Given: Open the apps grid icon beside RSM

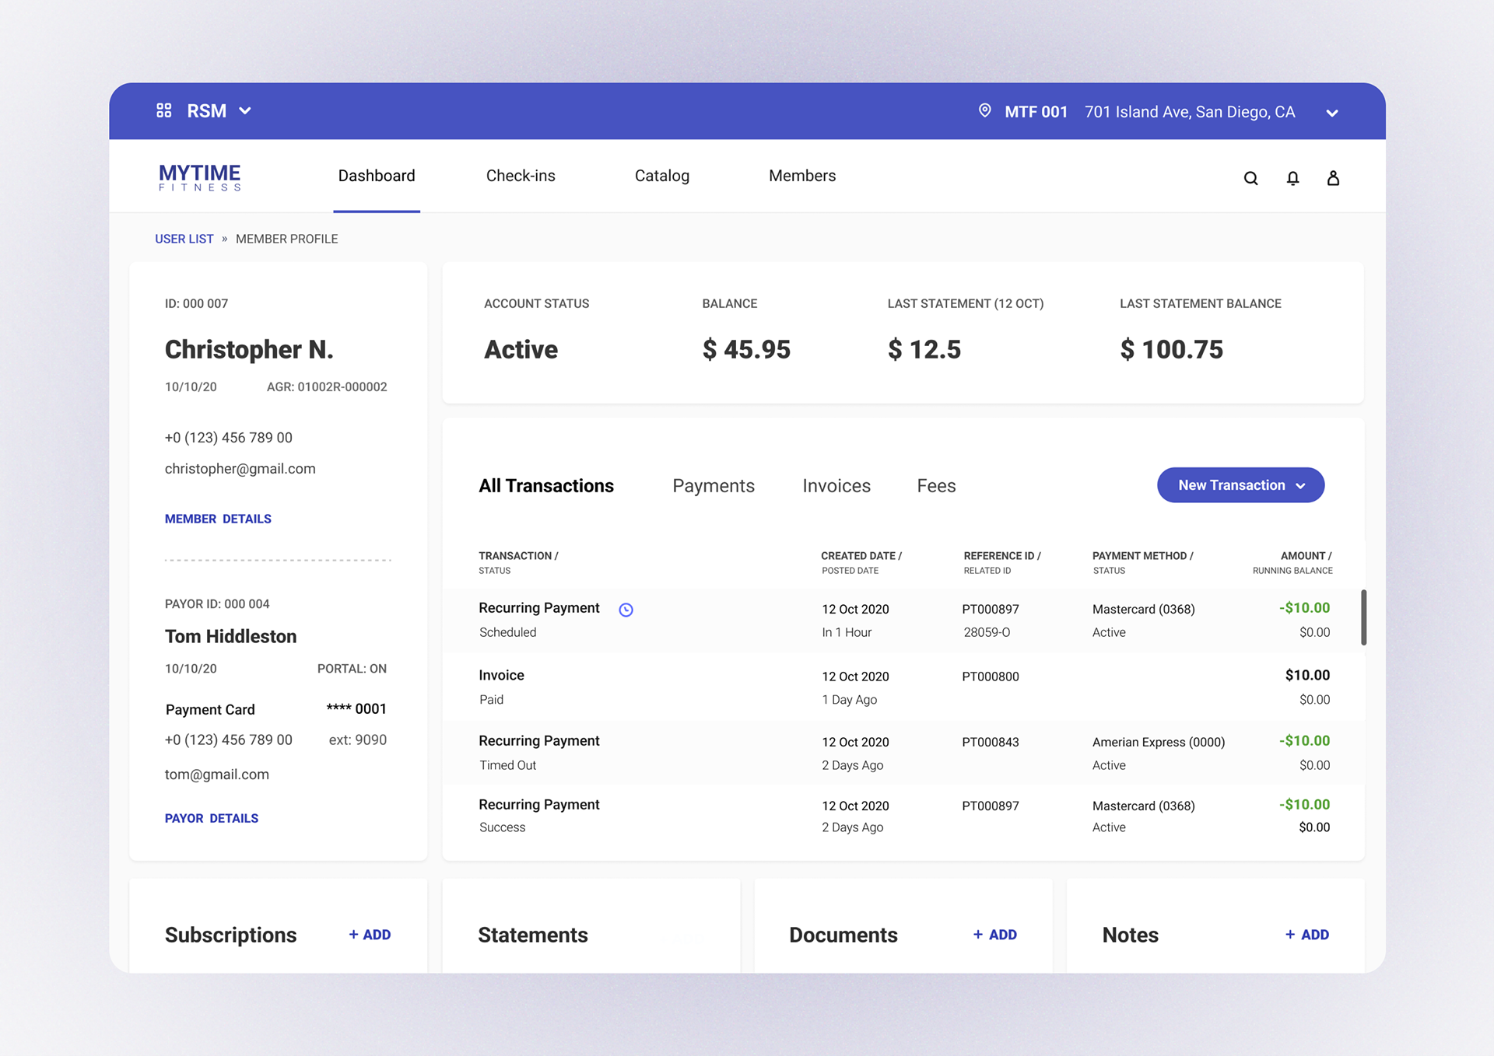Looking at the screenshot, I should point(163,110).
